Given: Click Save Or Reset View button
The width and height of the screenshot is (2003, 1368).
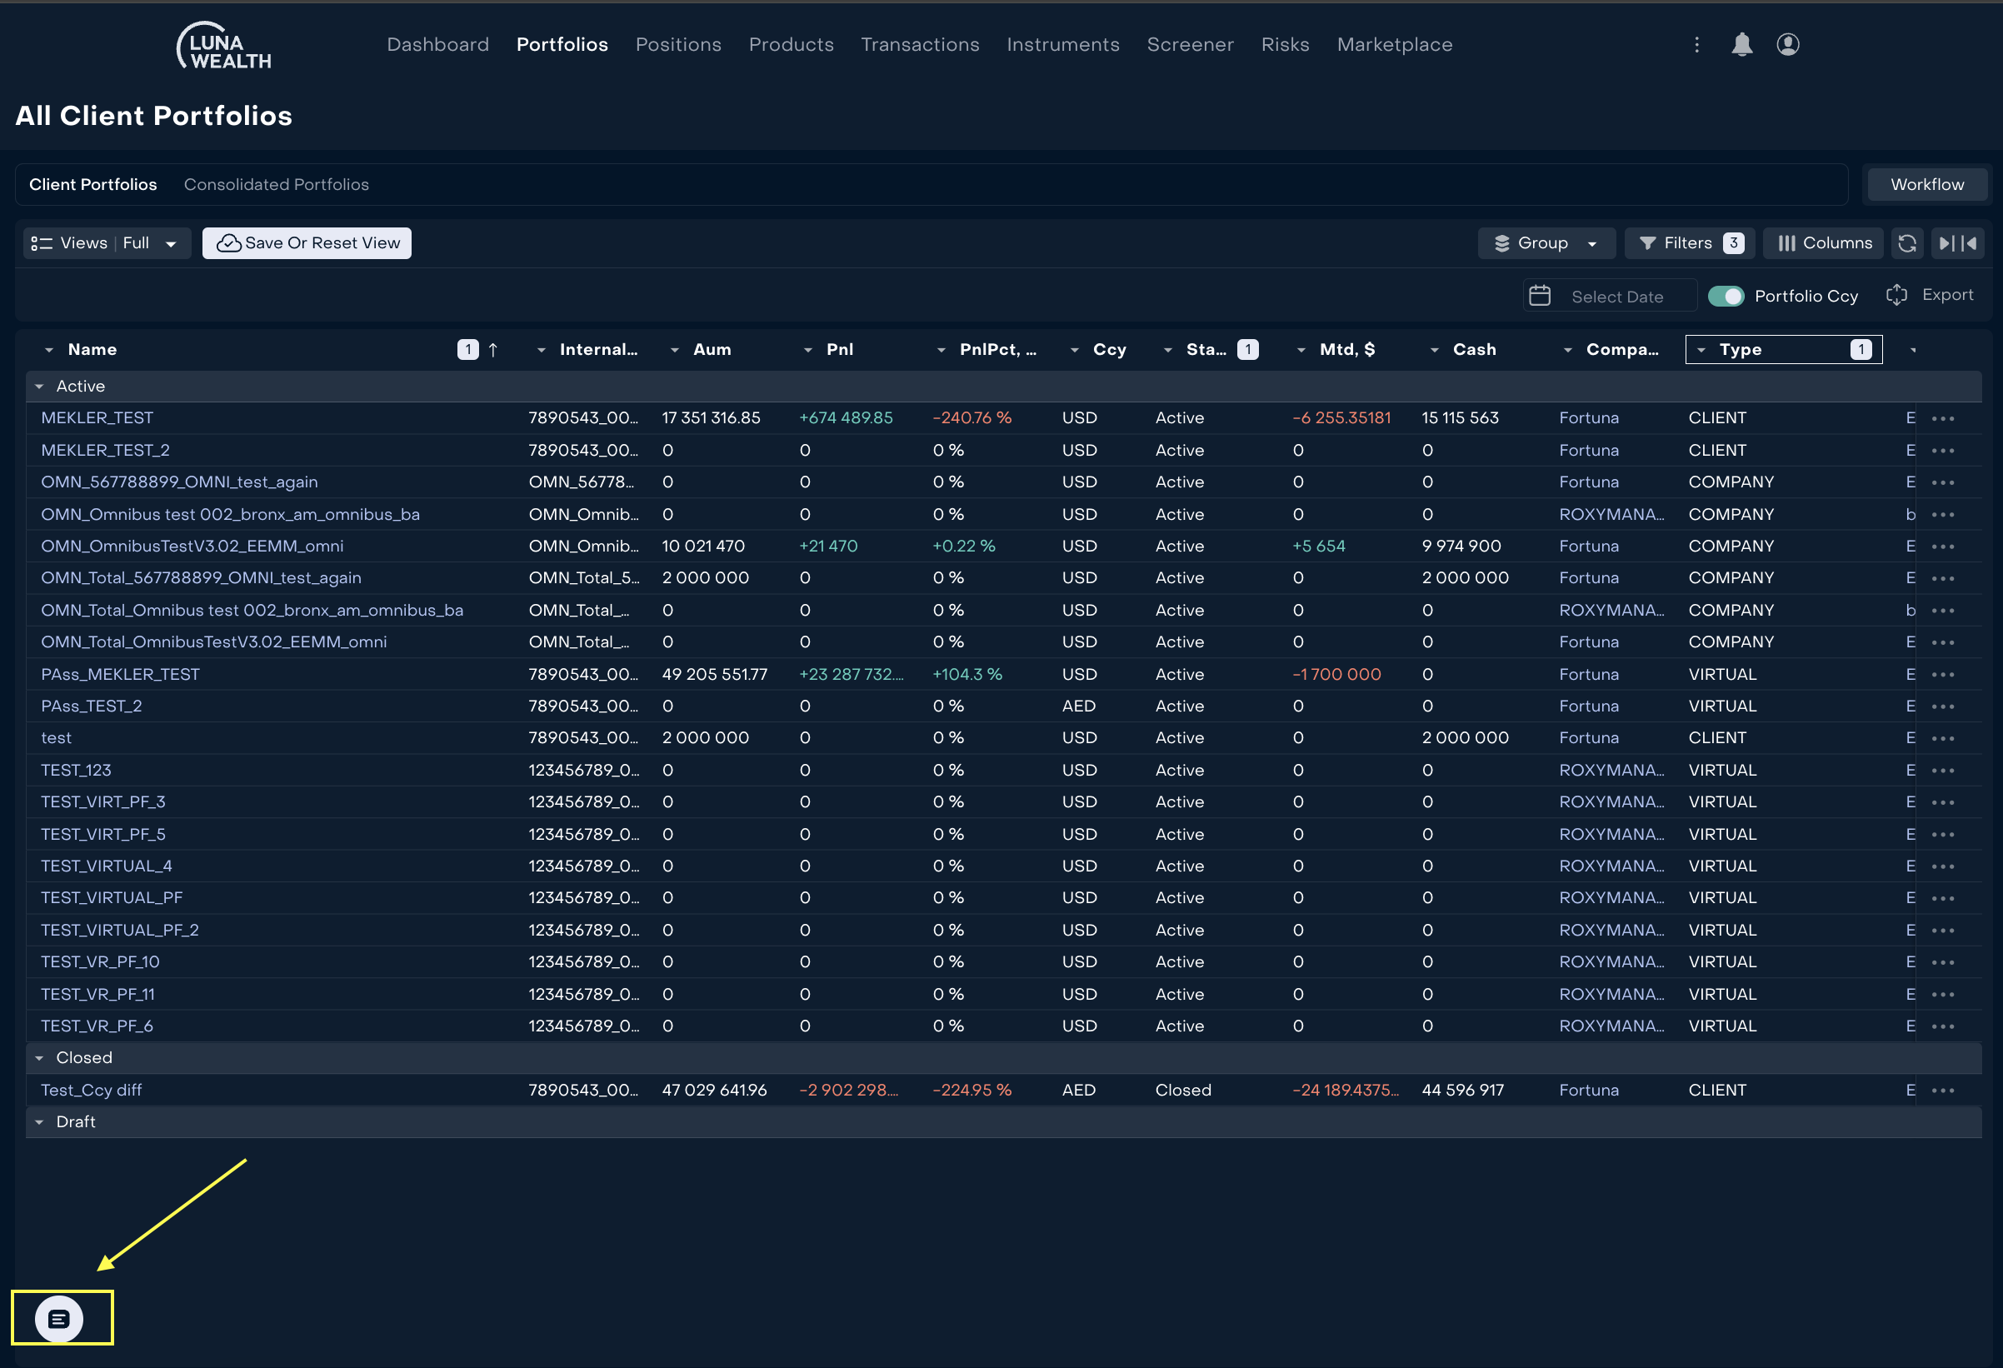Looking at the screenshot, I should [307, 243].
